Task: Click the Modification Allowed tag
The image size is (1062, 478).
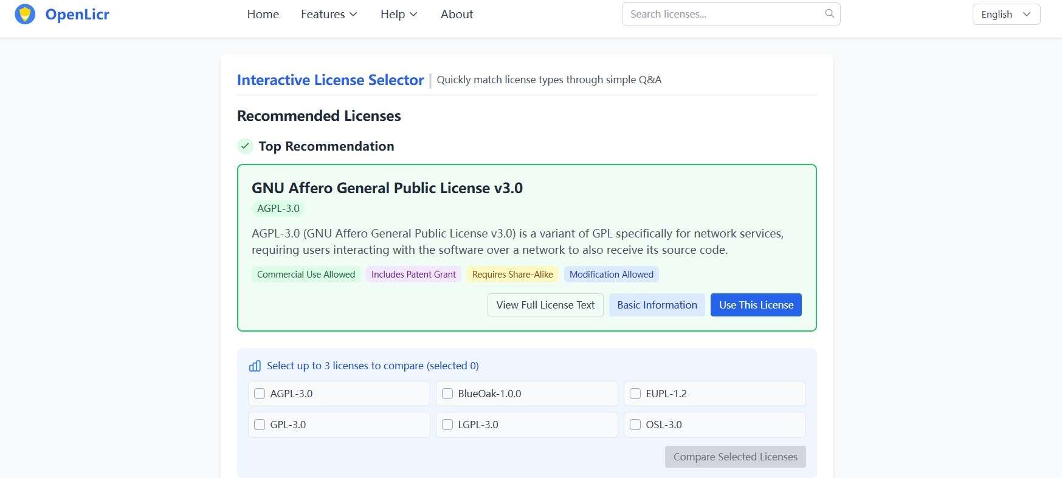Action: pyautogui.click(x=611, y=275)
